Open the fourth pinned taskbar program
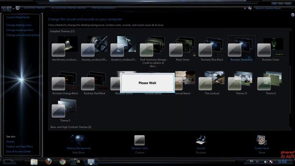 [77, 161]
